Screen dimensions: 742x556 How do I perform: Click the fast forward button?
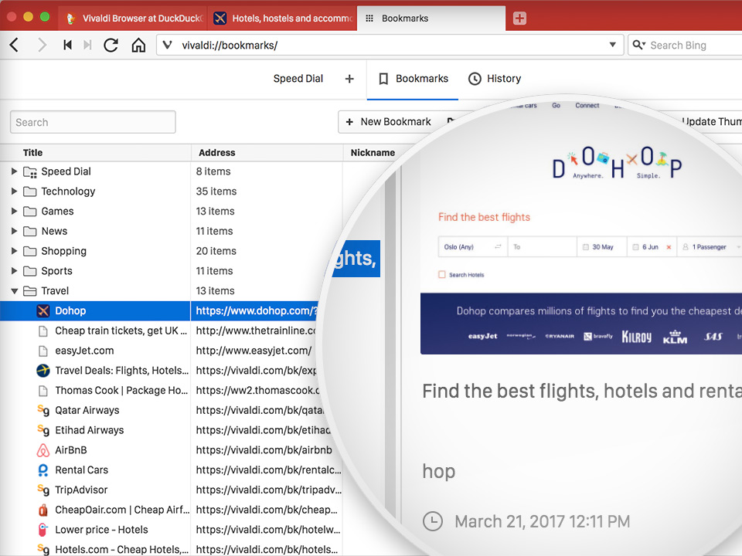tap(87, 46)
